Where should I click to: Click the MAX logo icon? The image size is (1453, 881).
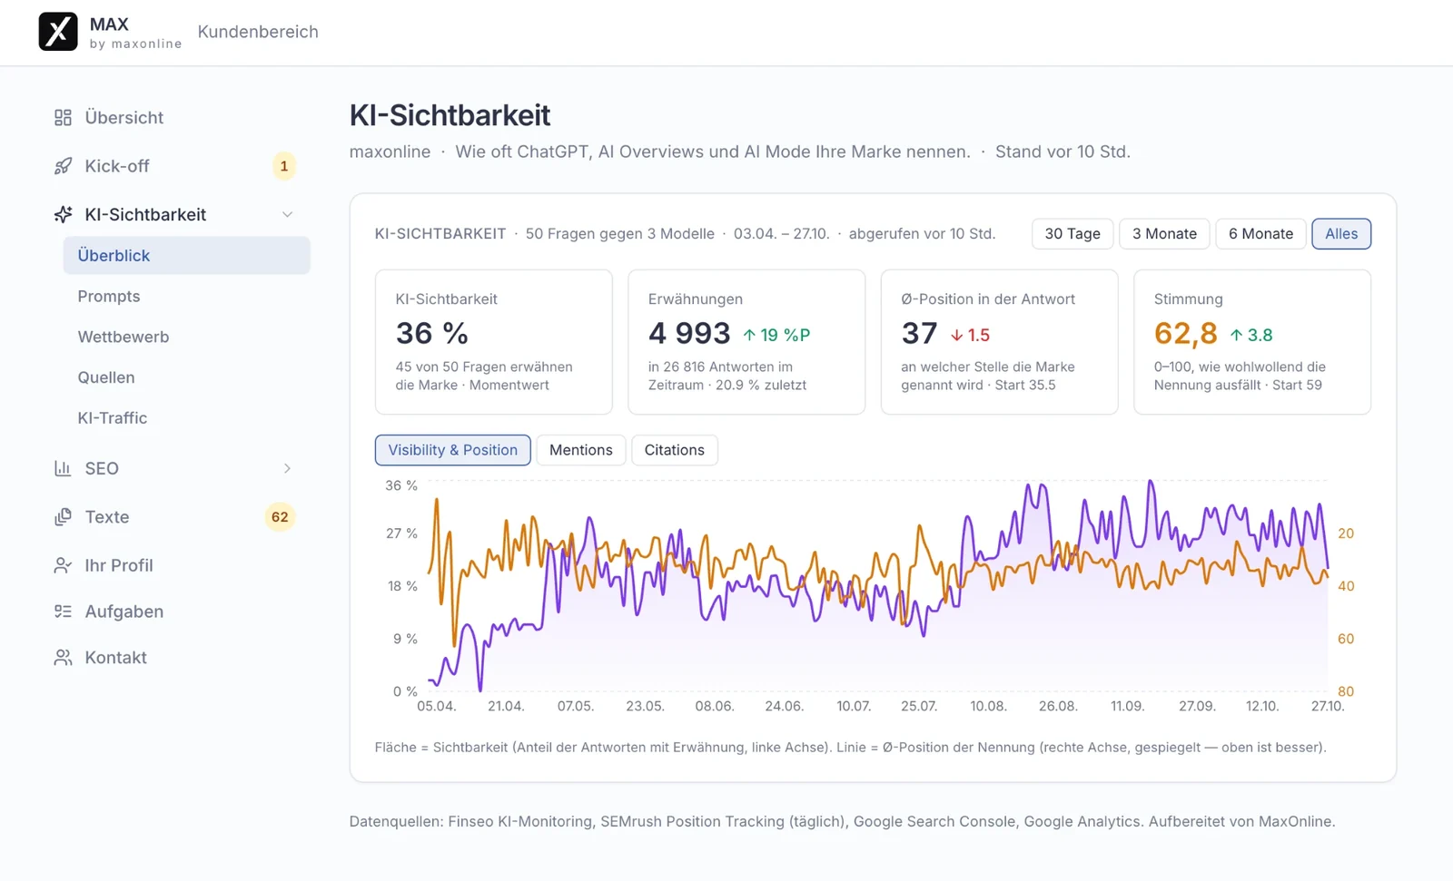click(58, 32)
